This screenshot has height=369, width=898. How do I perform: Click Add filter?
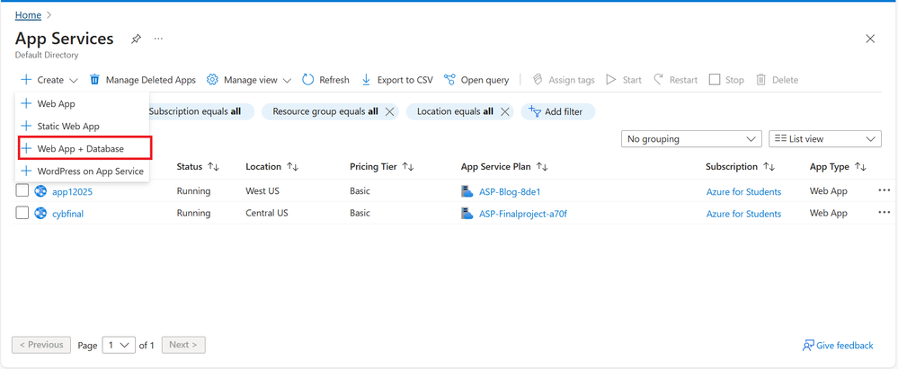coord(558,111)
